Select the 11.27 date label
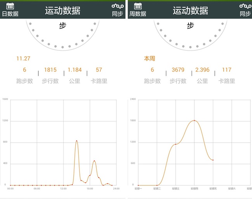Screen dimensions: 252x200 tap(23, 59)
